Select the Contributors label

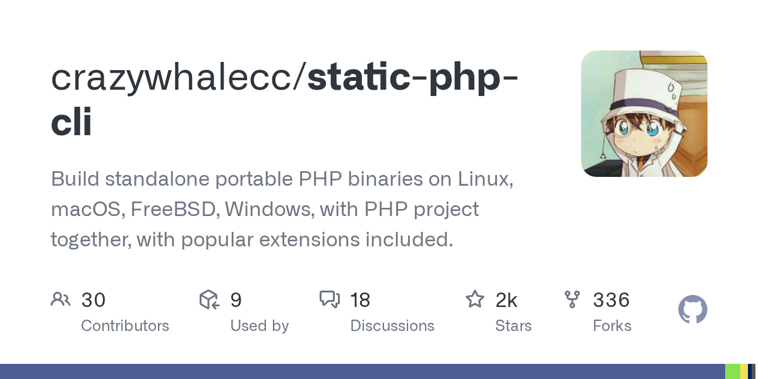pos(125,326)
